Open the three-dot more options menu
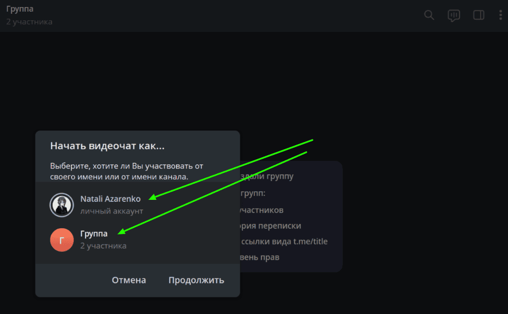This screenshot has height=314, width=508. (x=500, y=15)
